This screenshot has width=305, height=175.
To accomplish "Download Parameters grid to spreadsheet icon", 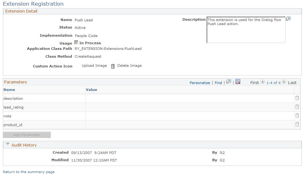I will coord(238,82).
